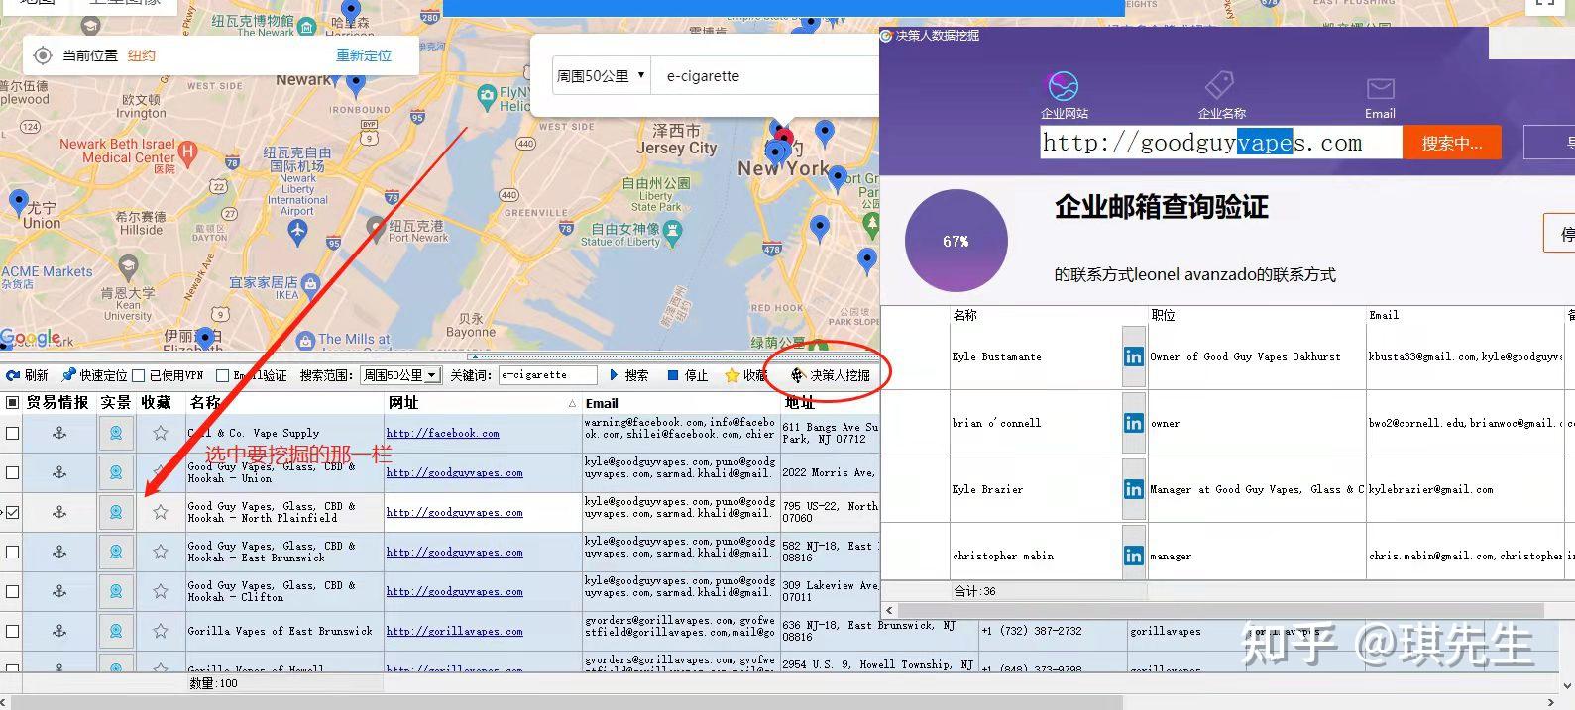Click Statue of Liberty marker on map
The width and height of the screenshot is (1575, 710).
[673, 231]
